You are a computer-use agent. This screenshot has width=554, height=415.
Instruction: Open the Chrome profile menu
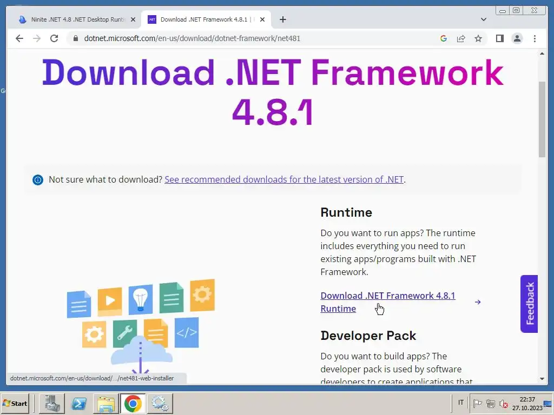tap(517, 38)
